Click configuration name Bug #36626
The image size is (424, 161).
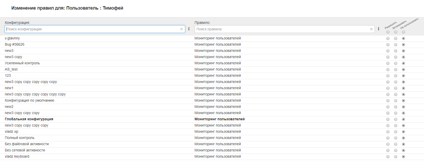pos(15,44)
